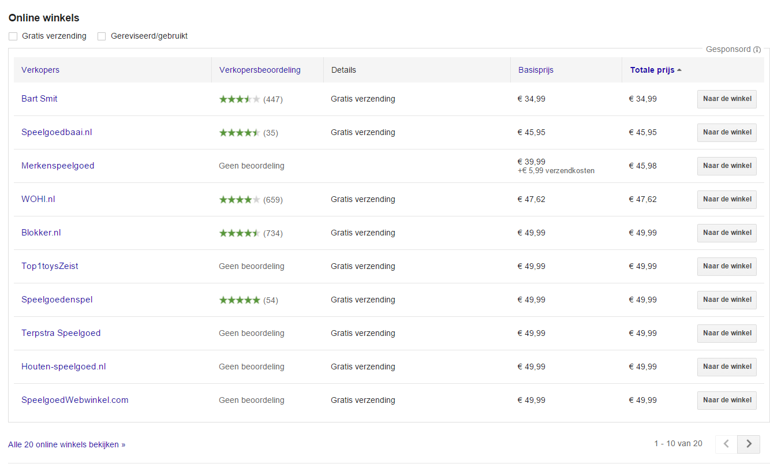Click Naar de winkel for Houten-speelgoed.nl
770x471 pixels.
[727, 367]
